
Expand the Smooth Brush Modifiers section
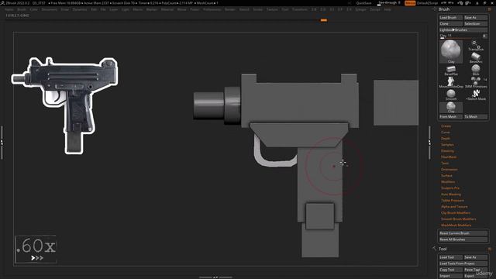pyautogui.click(x=458, y=219)
